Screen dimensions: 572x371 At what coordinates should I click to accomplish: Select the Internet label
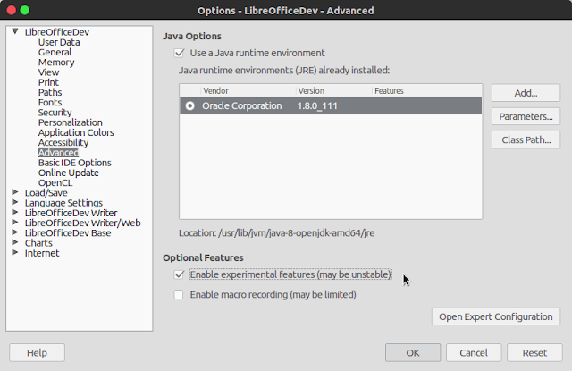[42, 253]
